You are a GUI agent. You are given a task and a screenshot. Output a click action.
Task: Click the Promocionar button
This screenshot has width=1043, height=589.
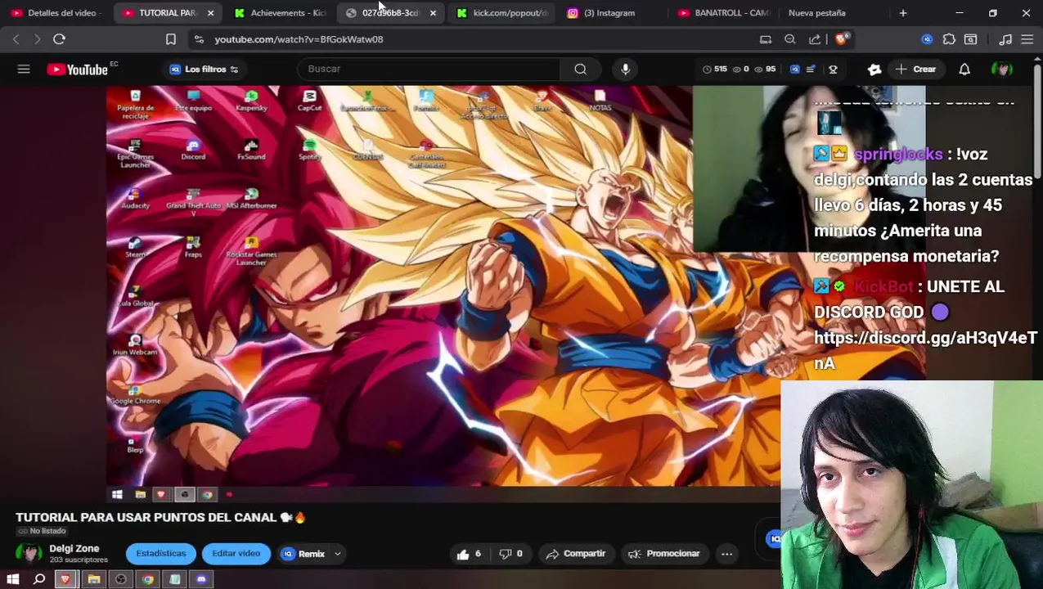[663, 554]
